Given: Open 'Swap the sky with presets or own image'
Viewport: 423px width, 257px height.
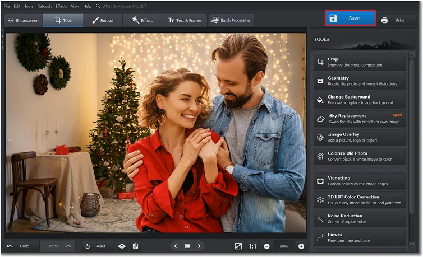Looking at the screenshot, I should (x=360, y=119).
